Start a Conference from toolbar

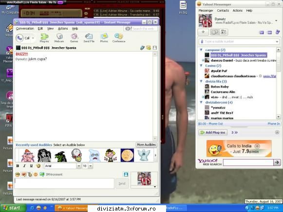coord(119,38)
